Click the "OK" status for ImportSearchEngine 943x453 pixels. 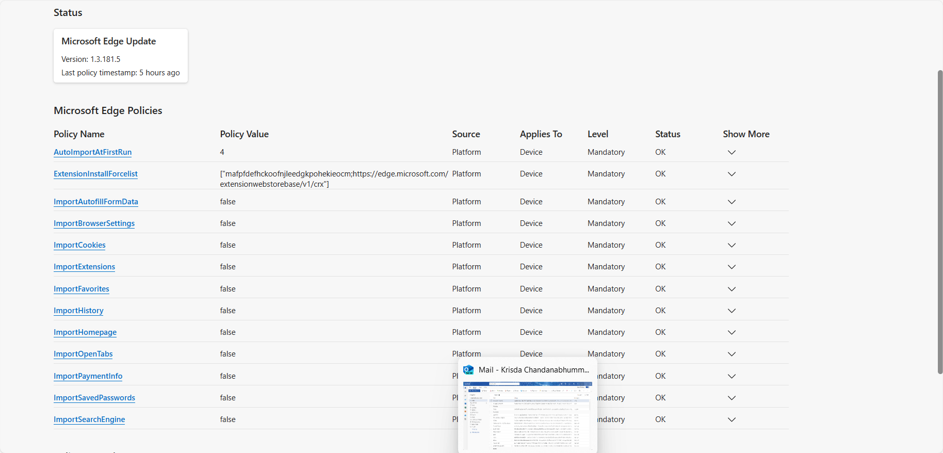click(661, 419)
